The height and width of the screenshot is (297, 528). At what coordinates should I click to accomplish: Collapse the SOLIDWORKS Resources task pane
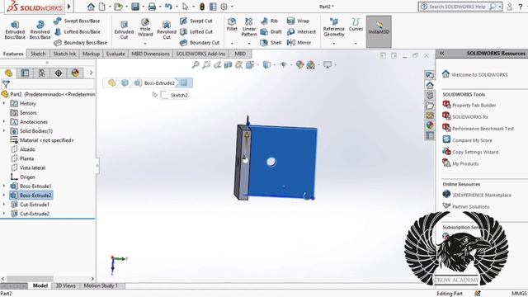coord(442,53)
